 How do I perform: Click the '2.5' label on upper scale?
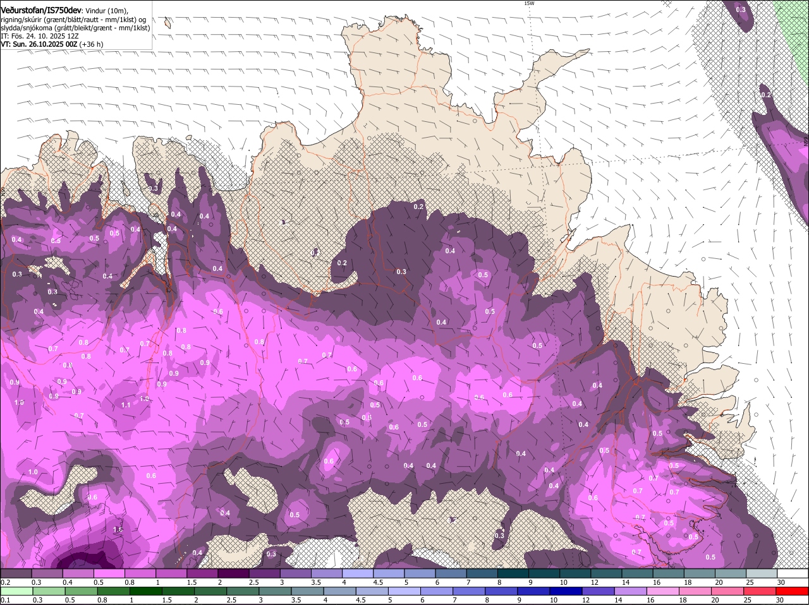(253, 582)
